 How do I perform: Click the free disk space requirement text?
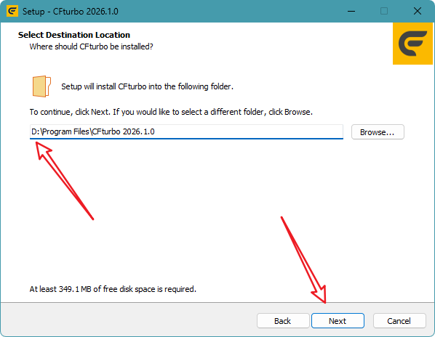click(113, 289)
